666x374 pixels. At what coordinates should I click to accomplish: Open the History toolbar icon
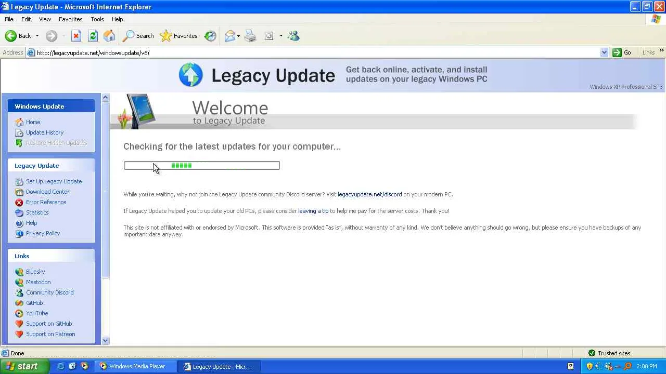click(210, 36)
